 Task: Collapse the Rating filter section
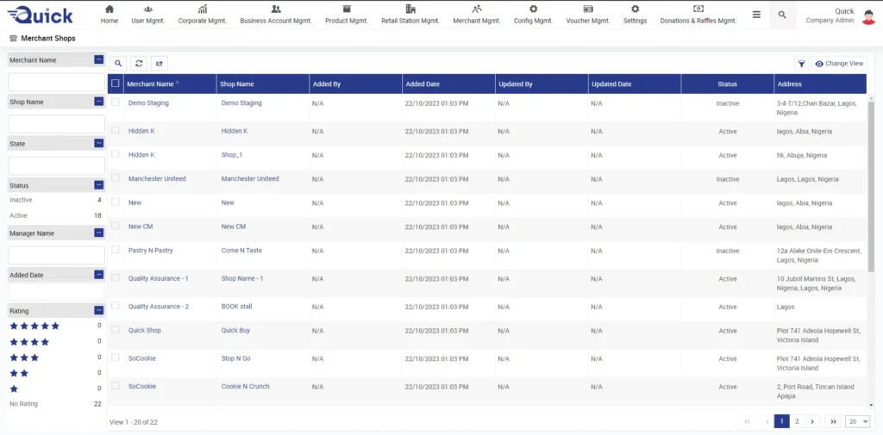pyautogui.click(x=99, y=310)
